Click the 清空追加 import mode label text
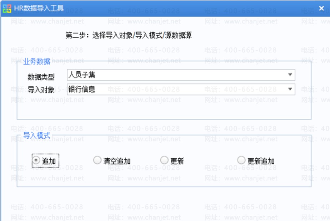Image resolution: width=330 pixels, height=221 pixels. [117, 161]
